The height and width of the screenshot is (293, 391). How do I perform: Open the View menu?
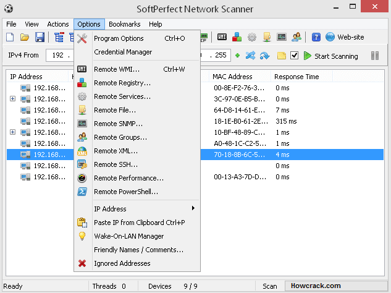[x=32, y=24]
